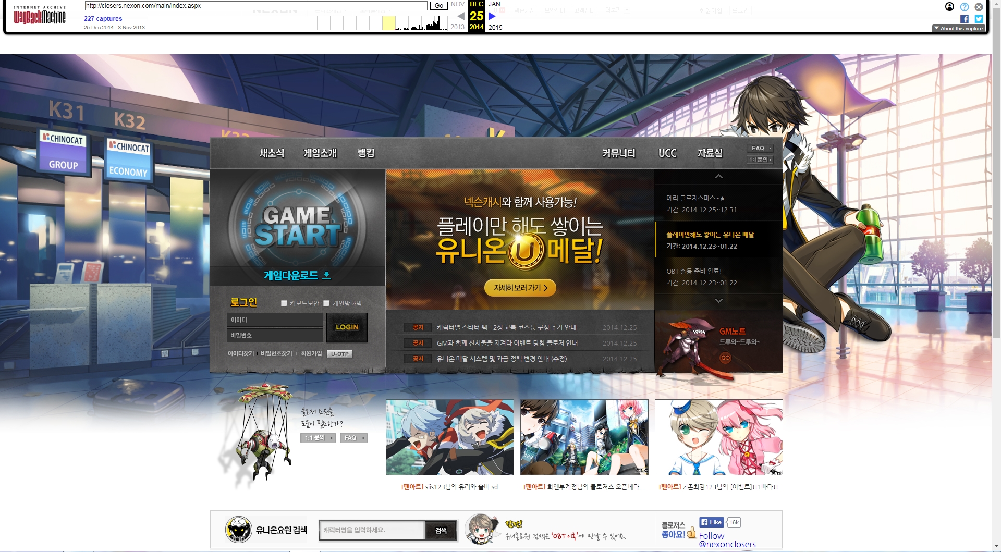This screenshot has width=1001, height=552.
Task: Open the 227 captures link
Action: click(x=103, y=19)
